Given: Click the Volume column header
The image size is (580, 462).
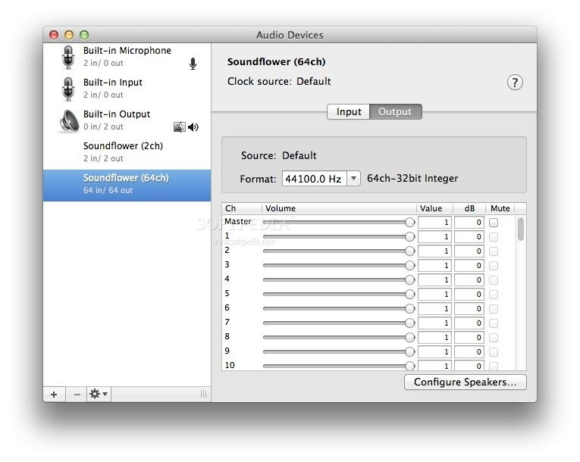Looking at the screenshot, I should tap(339, 208).
